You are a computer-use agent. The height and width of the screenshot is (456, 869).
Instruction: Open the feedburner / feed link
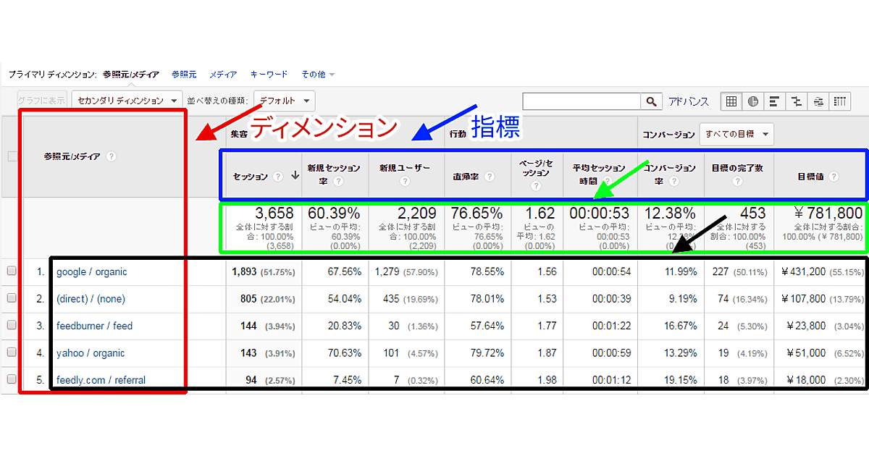click(94, 326)
